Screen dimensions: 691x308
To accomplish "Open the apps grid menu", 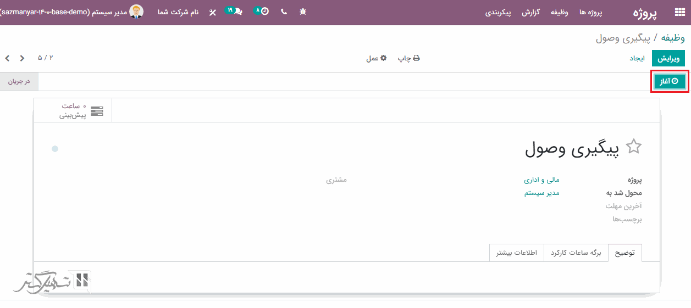I will tap(679, 13).
